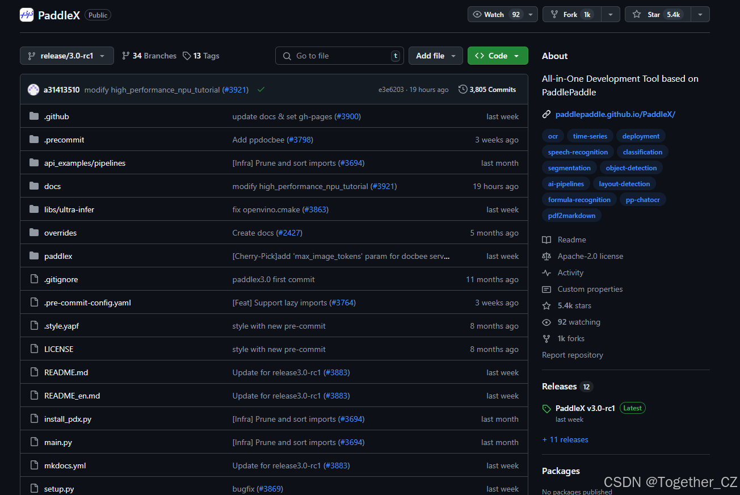Click the Report repository link
This screenshot has width=740, height=495.
point(573,355)
